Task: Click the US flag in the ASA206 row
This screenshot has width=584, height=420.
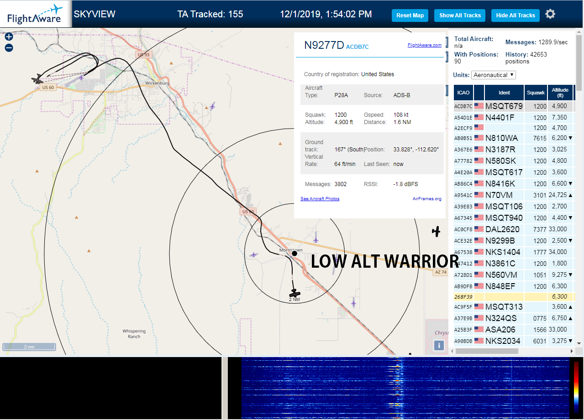Action: tap(479, 329)
